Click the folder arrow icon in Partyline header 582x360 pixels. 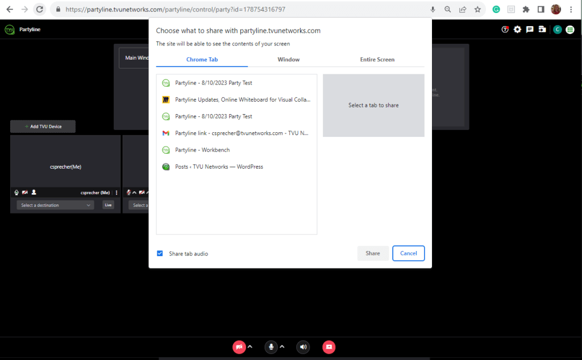tap(542, 30)
